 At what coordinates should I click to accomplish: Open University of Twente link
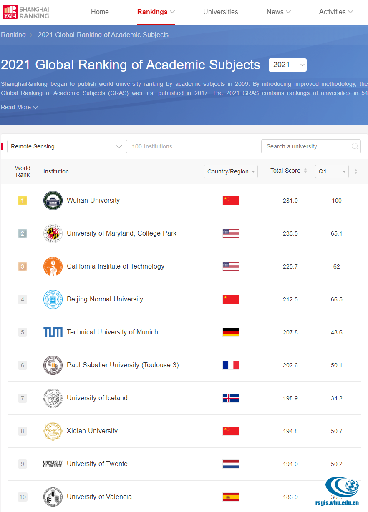[x=97, y=464]
